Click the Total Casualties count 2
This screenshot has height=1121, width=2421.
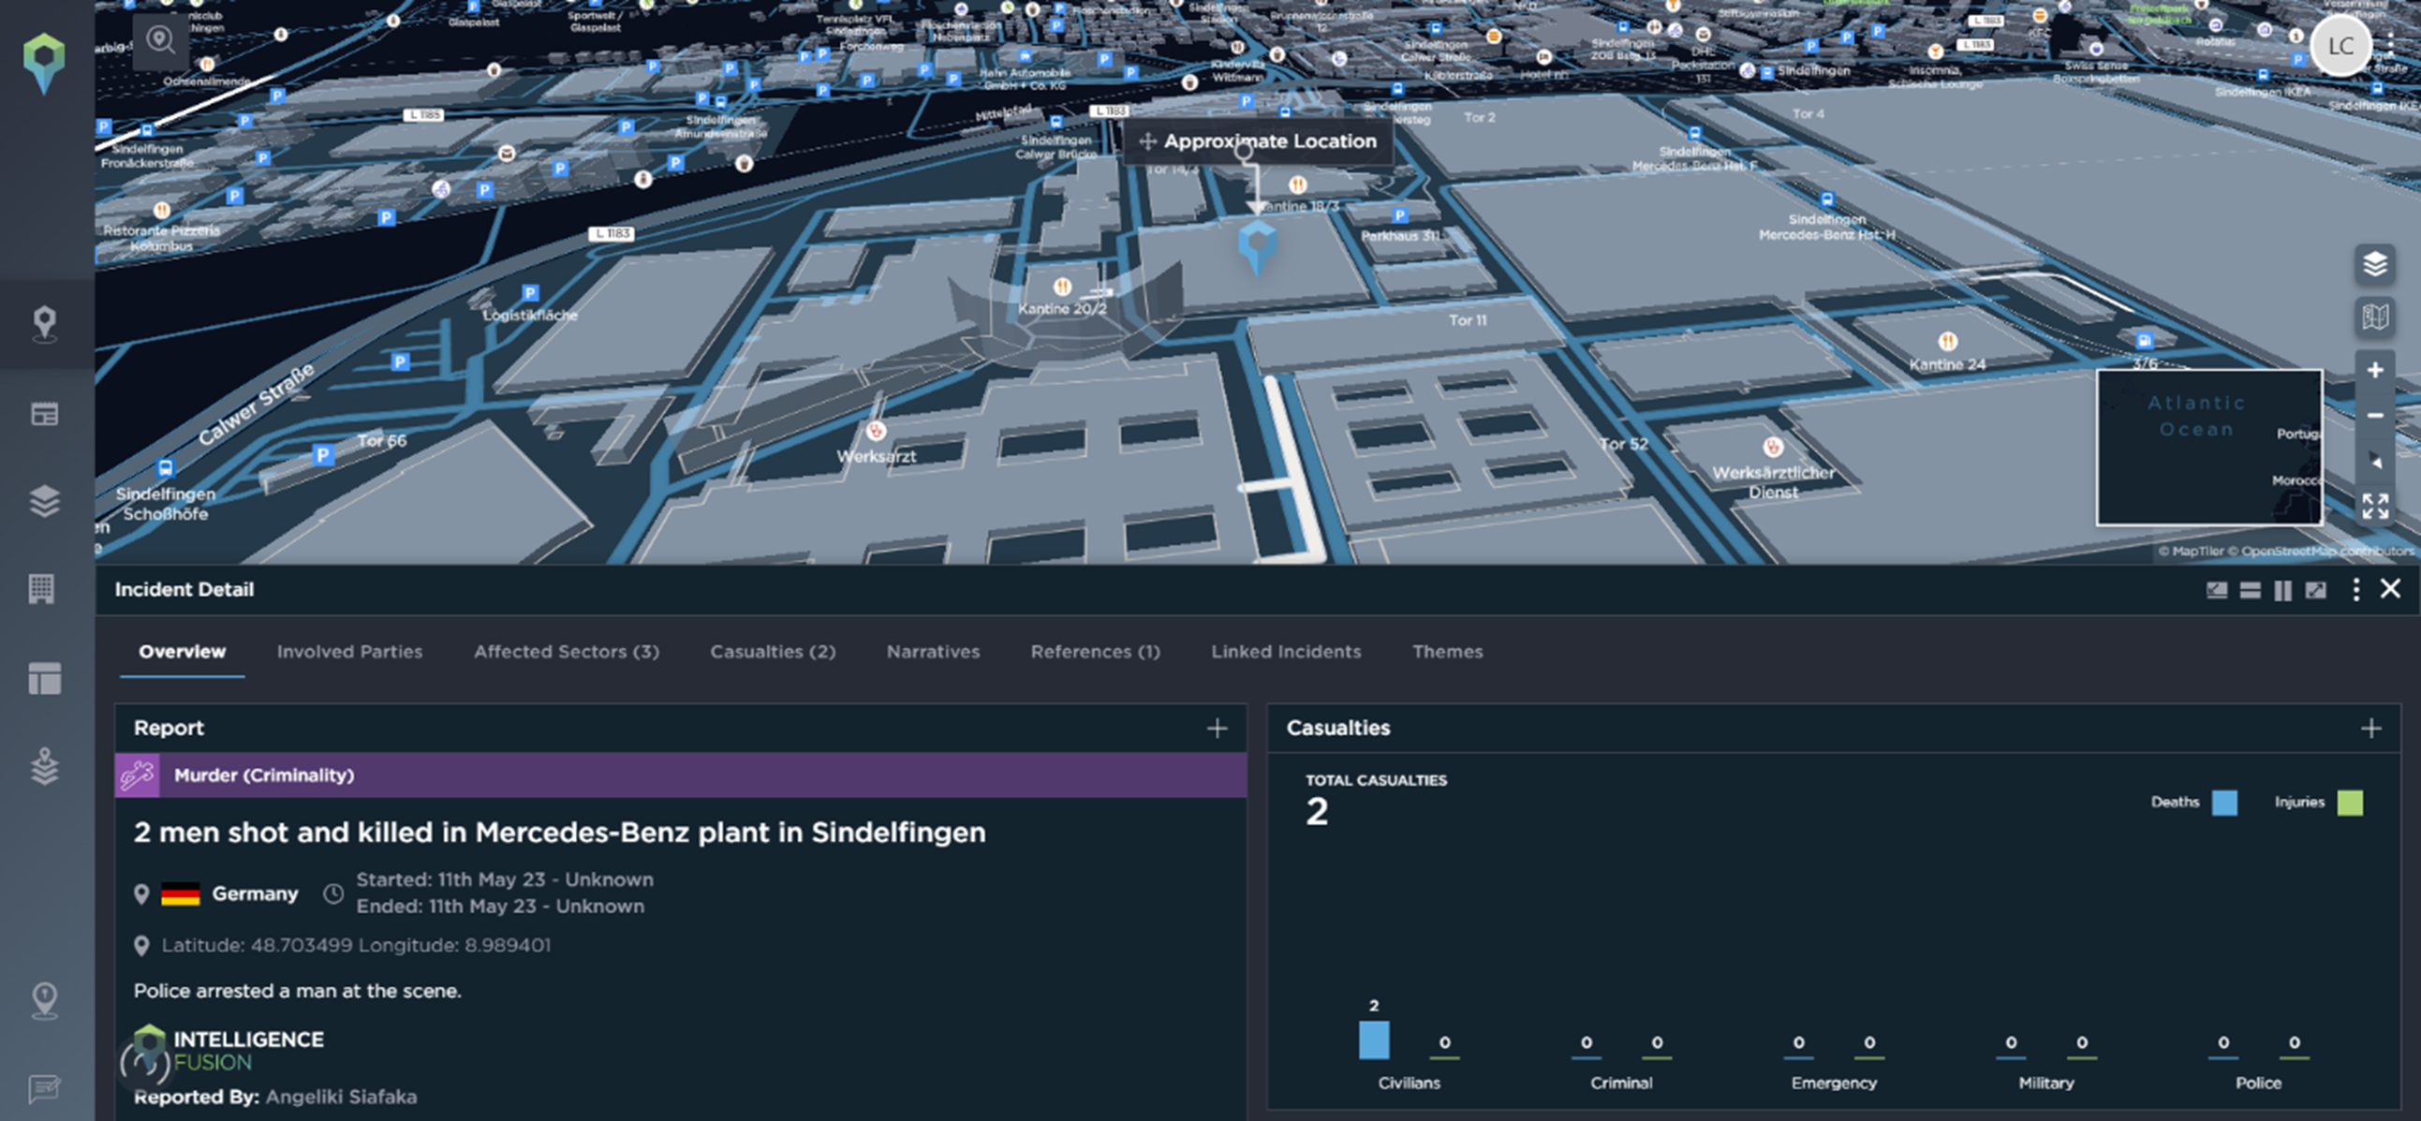[1317, 811]
